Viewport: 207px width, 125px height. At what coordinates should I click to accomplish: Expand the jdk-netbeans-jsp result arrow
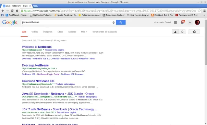coord(76,97)
